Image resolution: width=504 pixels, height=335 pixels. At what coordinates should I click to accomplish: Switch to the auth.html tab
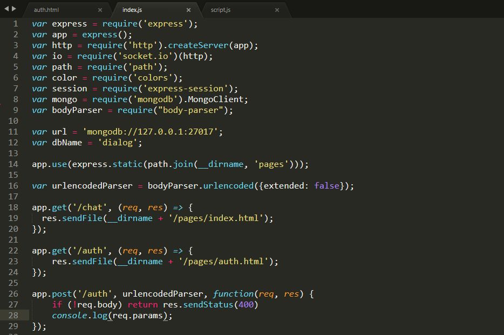point(46,10)
